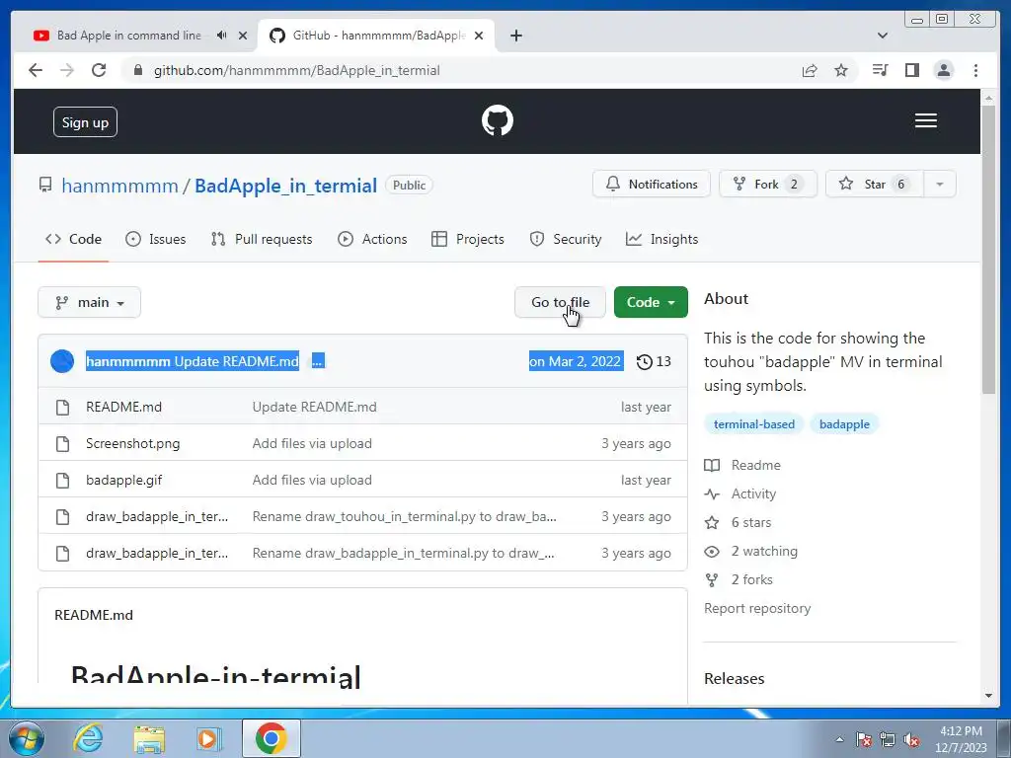Open Chrome profile avatar icon
1011x758 pixels.
tap(943, 70)
